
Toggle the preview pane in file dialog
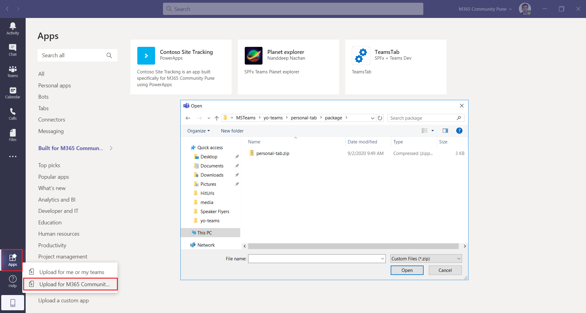(x=445, y=131)
